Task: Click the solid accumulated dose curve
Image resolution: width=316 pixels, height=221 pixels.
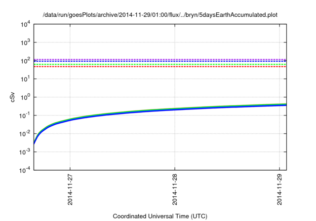Action: point(160,110)
